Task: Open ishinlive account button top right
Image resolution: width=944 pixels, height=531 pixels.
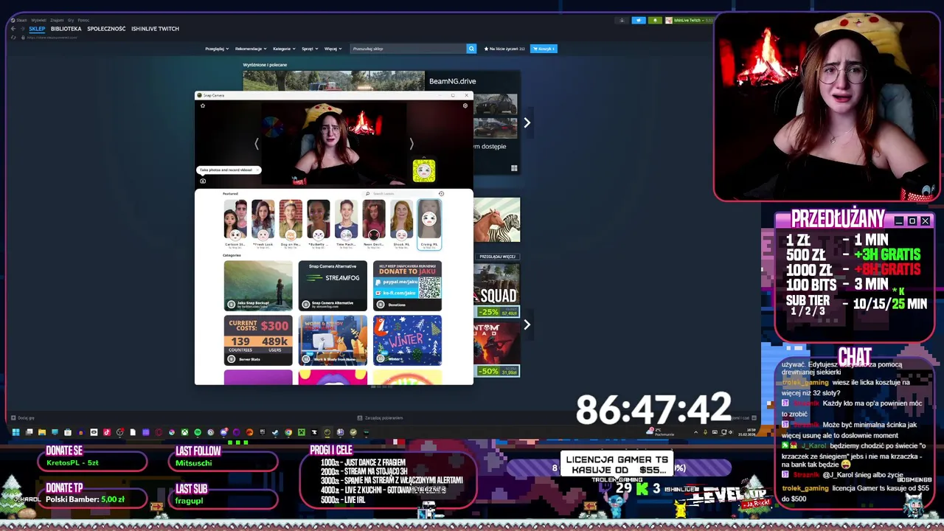Action: [688, 21]
